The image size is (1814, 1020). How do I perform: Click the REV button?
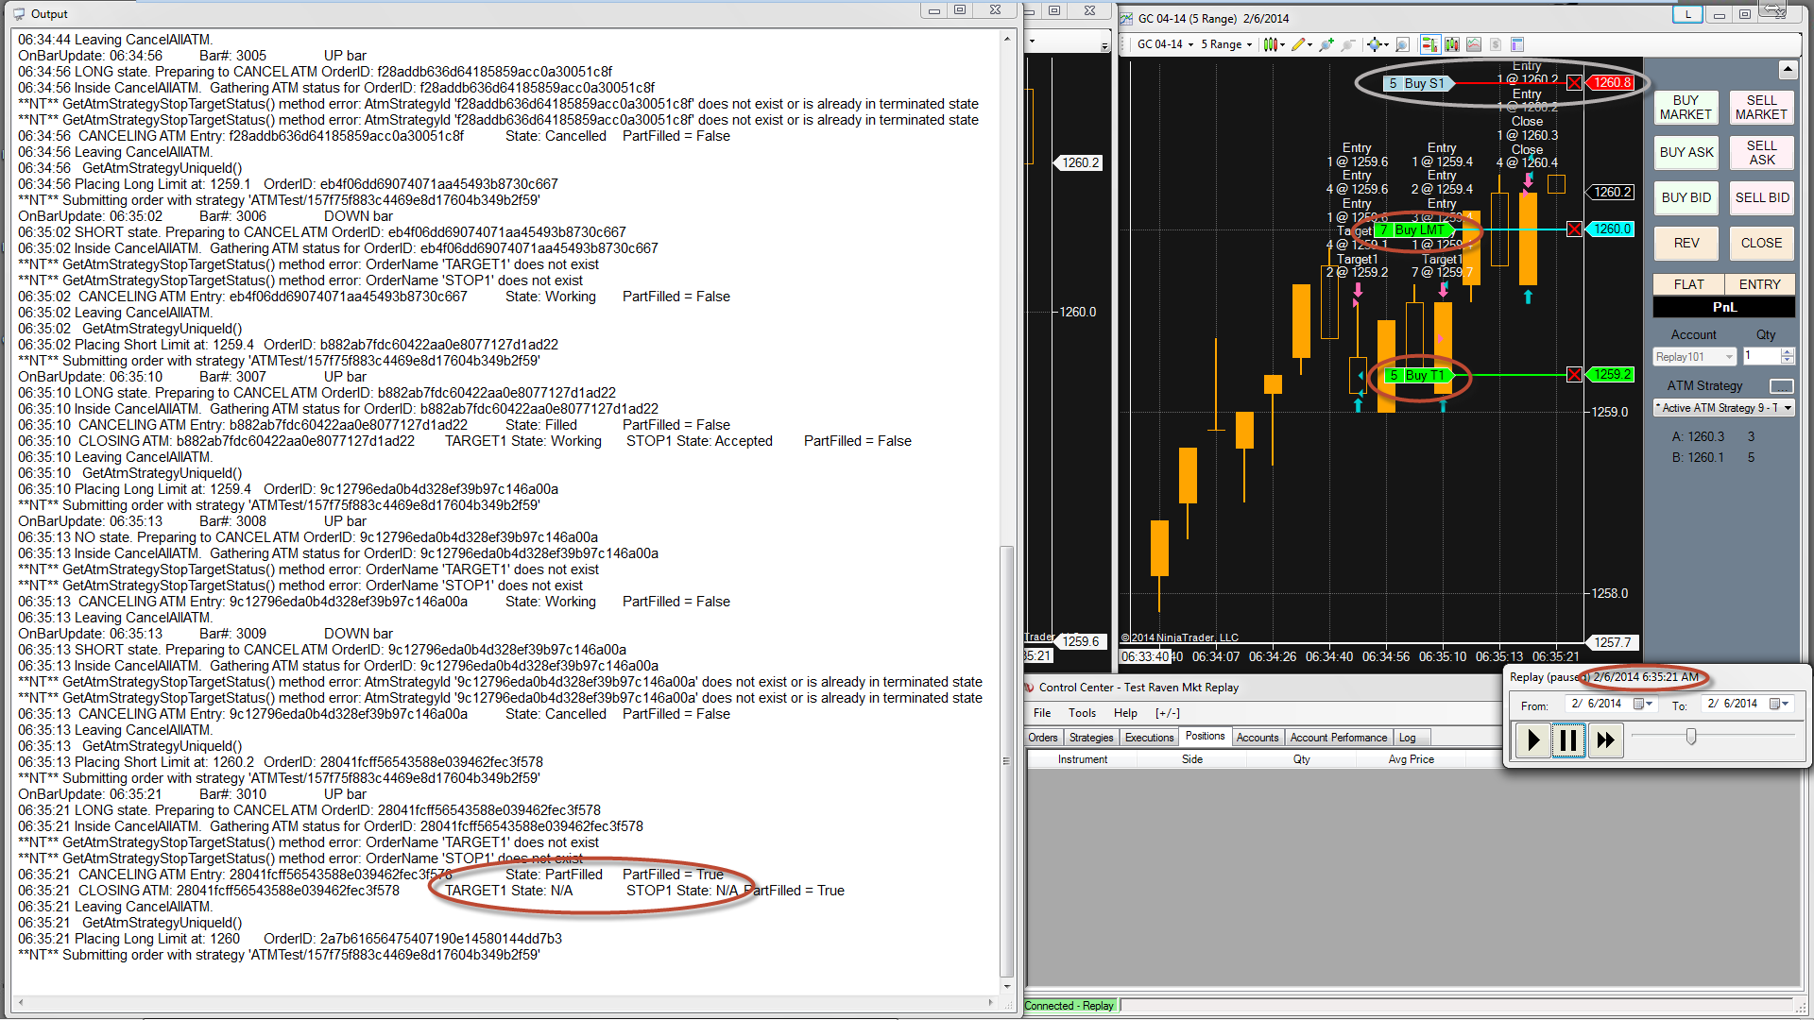pos(1686,244)
